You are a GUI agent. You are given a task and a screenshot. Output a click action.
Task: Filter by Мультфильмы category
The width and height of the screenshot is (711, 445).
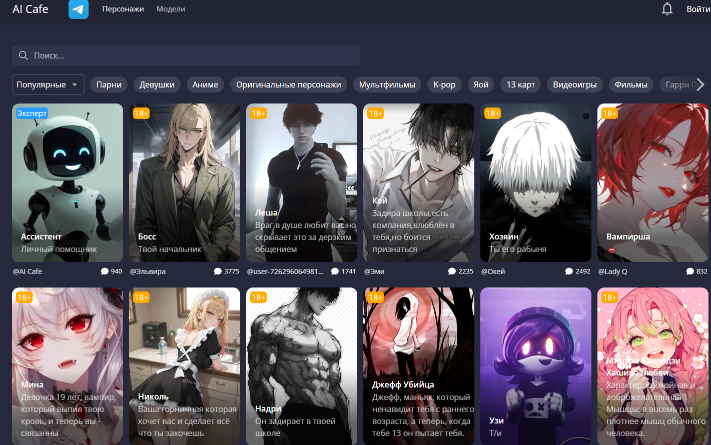tap(387, 84)
